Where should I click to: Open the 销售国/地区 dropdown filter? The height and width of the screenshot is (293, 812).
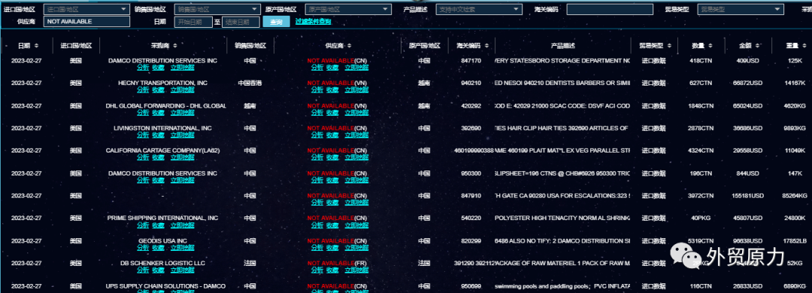217,9
